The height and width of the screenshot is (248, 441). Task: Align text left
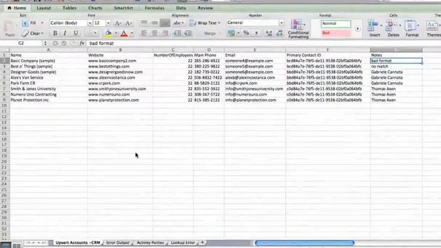pyautogui.click(x=144, y=33)
